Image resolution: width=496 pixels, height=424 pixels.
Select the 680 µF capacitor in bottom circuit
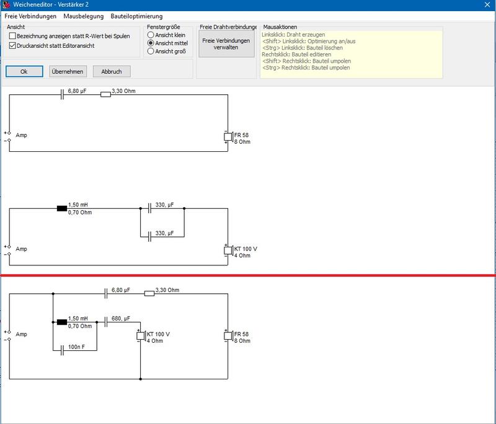(106, 322)
